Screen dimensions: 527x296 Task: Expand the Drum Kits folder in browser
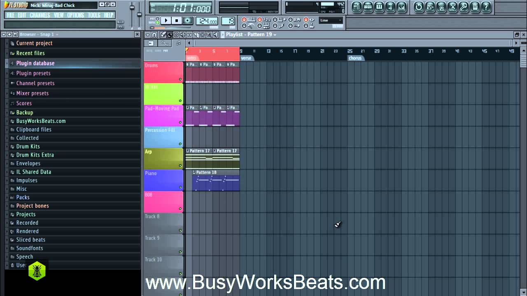(x=28, y=146)
